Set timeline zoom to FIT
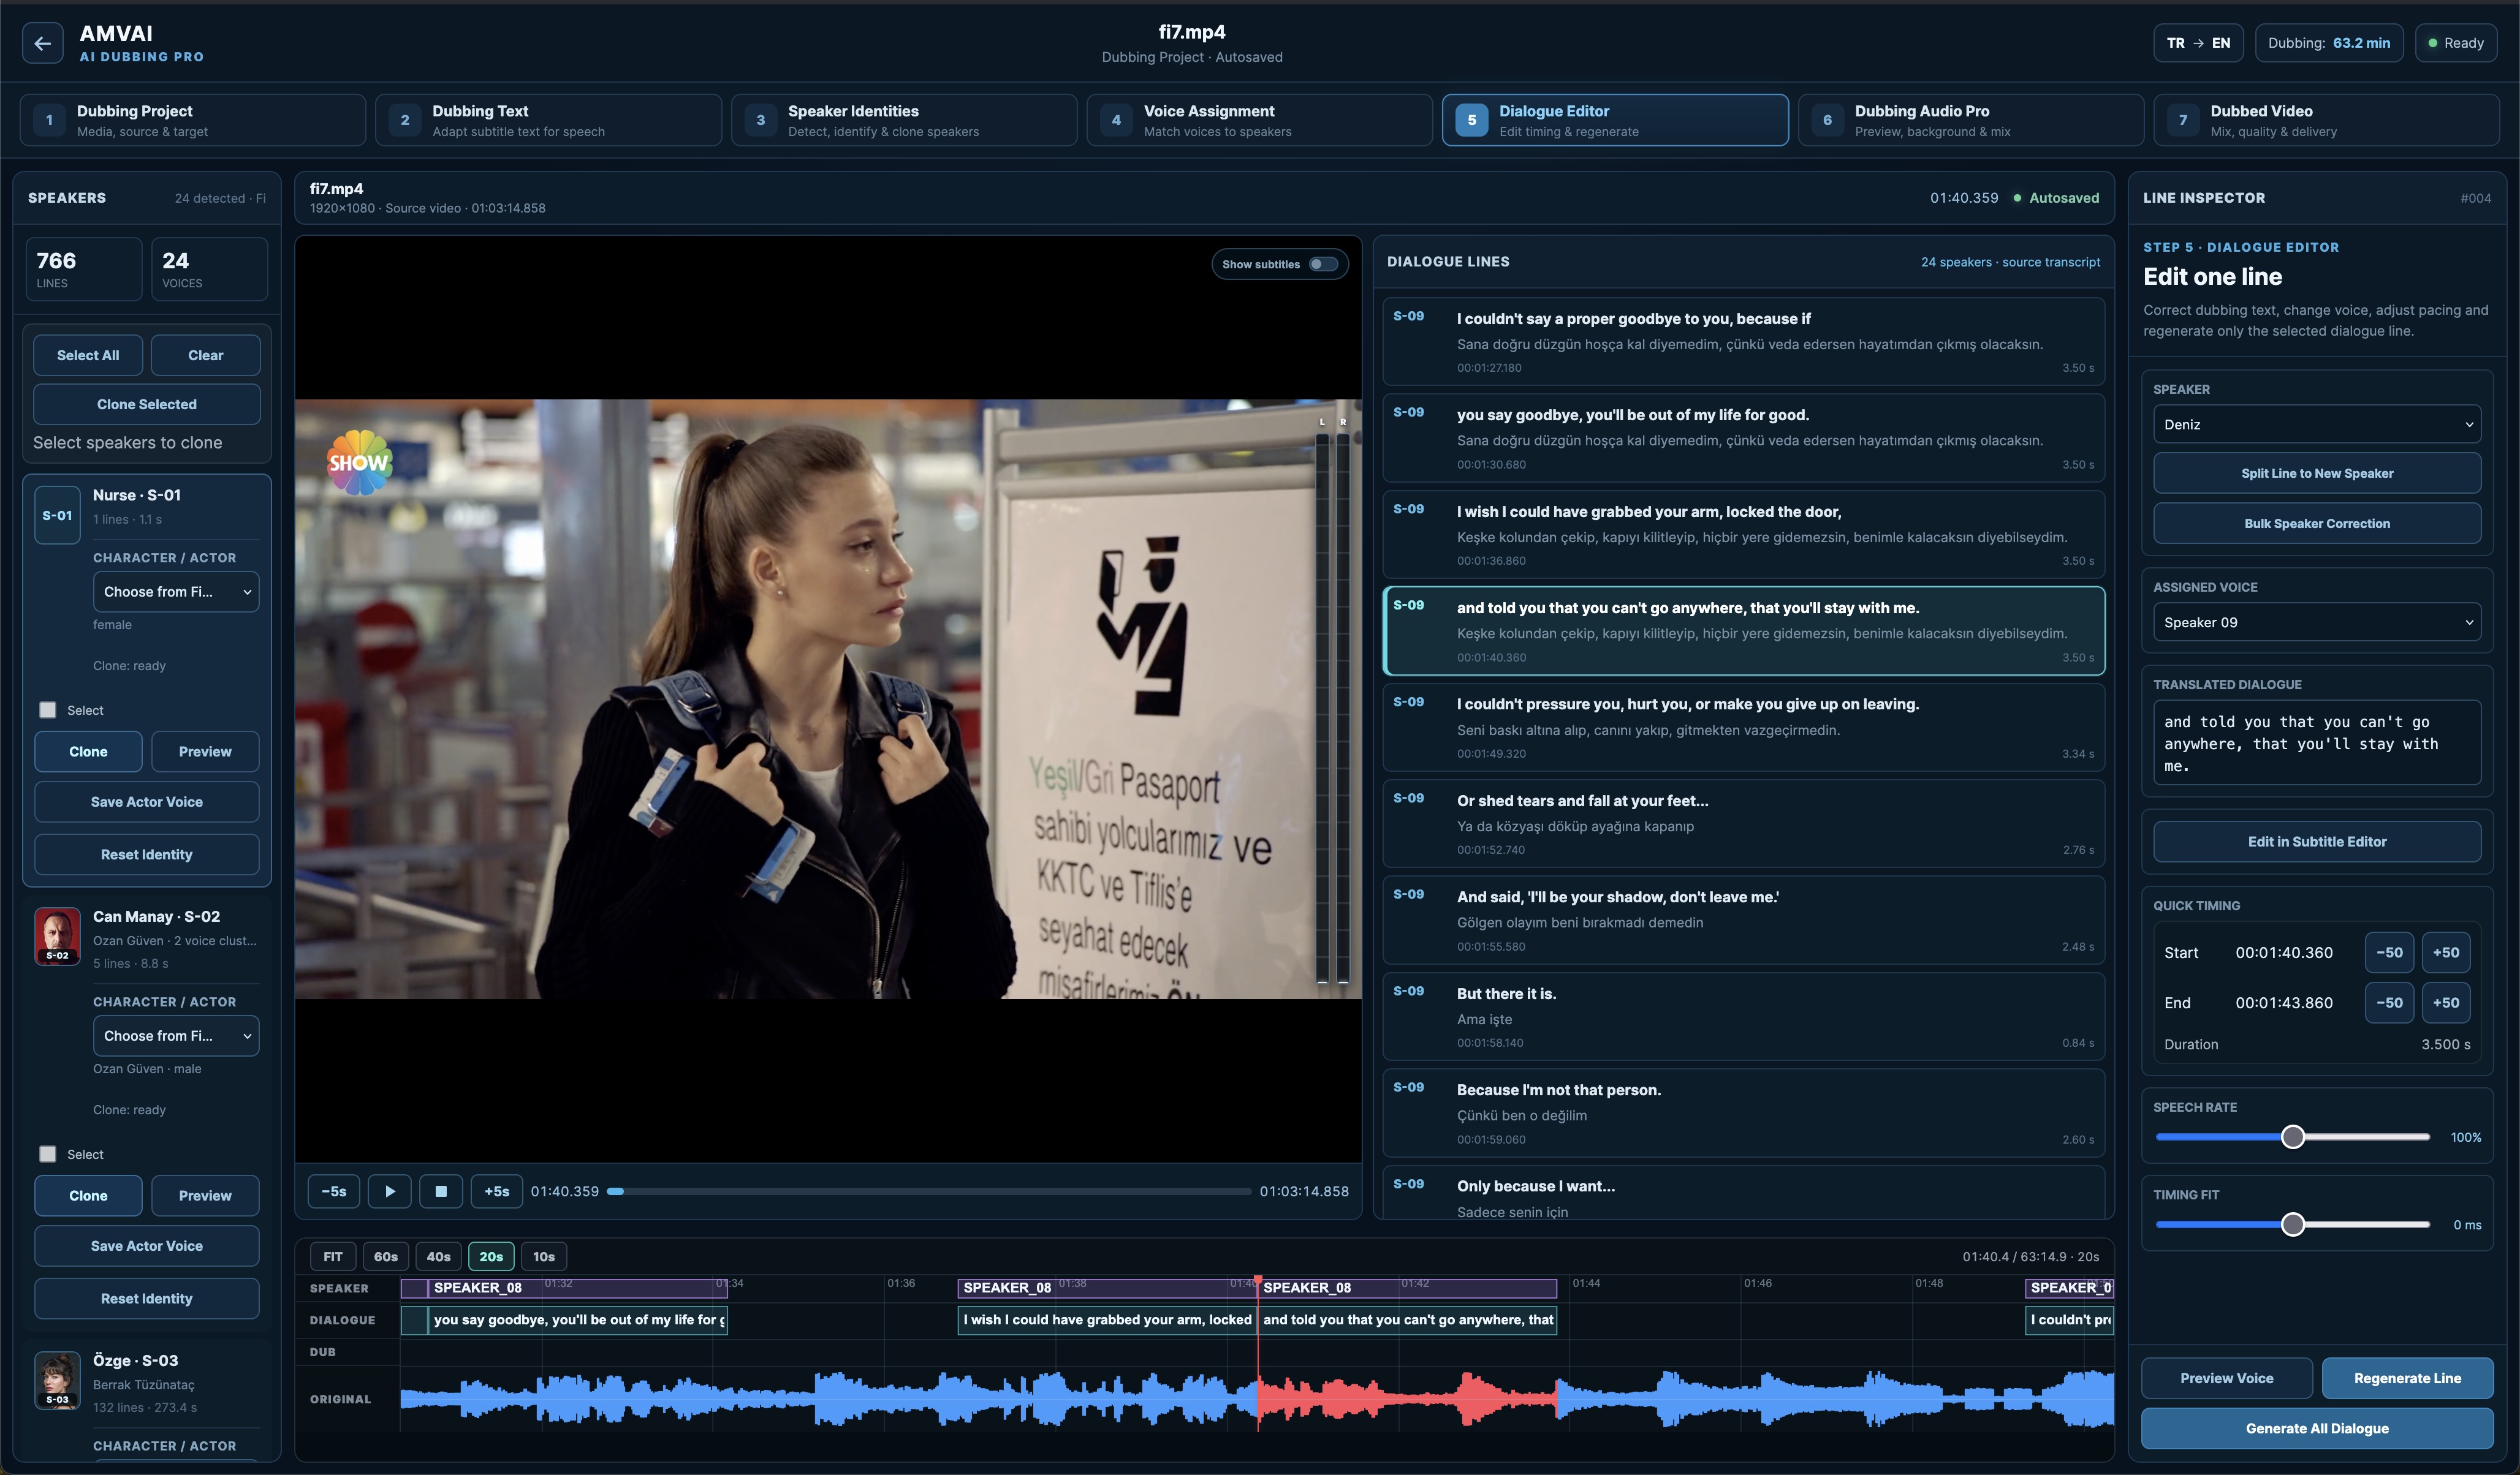Image resolution: width=2520 pixels, height=1475 pixels. point(333,1257)
